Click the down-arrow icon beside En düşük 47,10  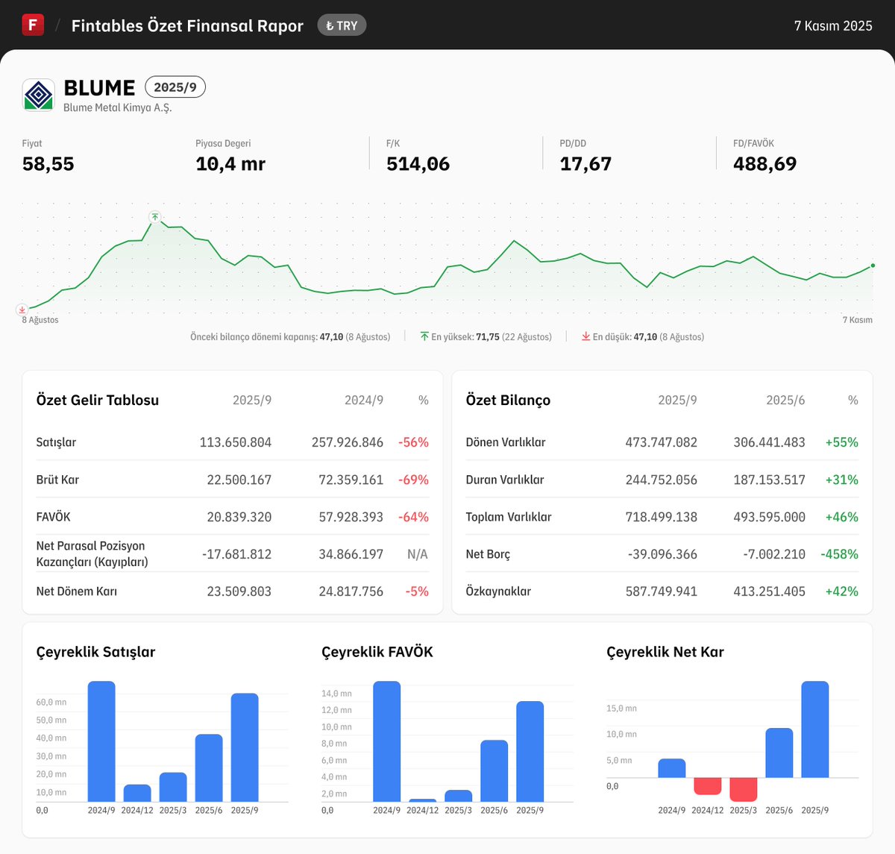tap(586, 336)
